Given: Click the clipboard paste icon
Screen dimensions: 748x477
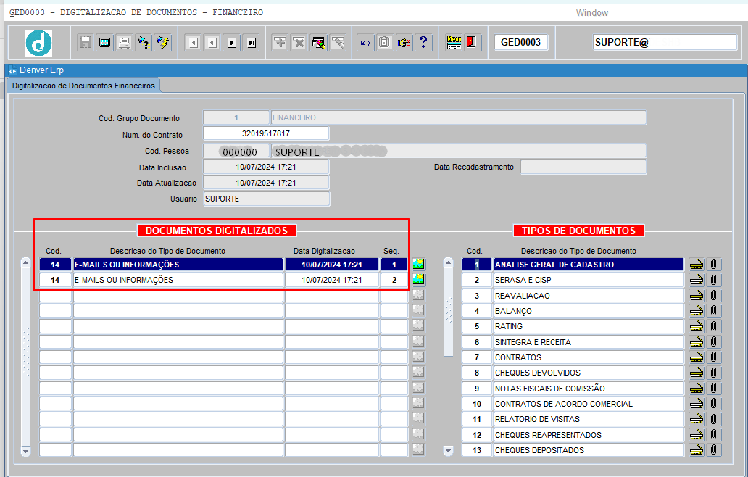Looking at the screenshot, I should [x=384, y=43].
